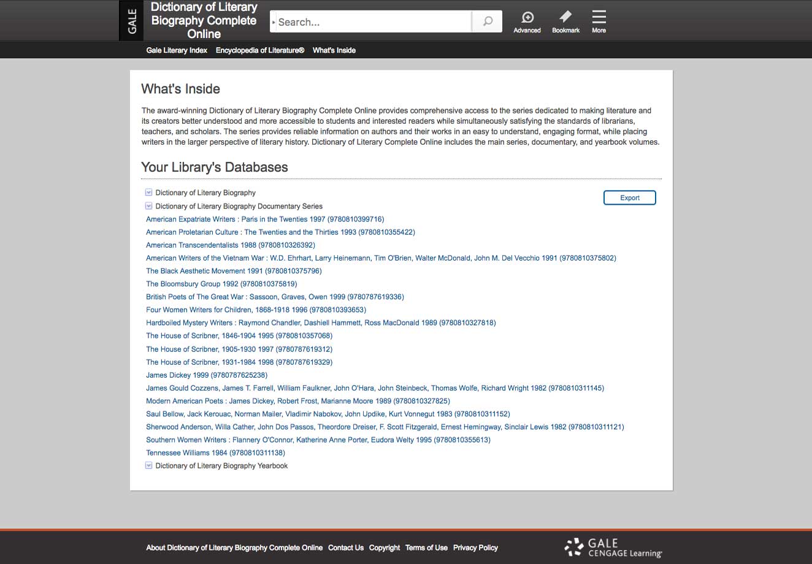Open American Proletarian Culture title
The width and height of the screenshot is (812, 564).
pos(280,232)
